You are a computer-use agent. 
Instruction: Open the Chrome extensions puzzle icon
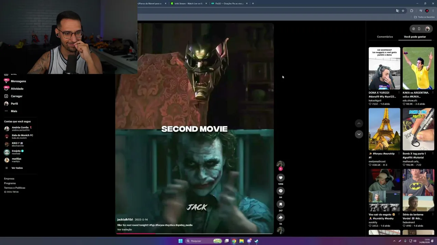click(411, 11)
